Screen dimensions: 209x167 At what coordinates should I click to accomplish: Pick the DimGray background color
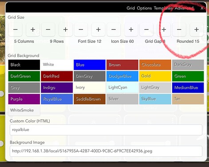90,76
